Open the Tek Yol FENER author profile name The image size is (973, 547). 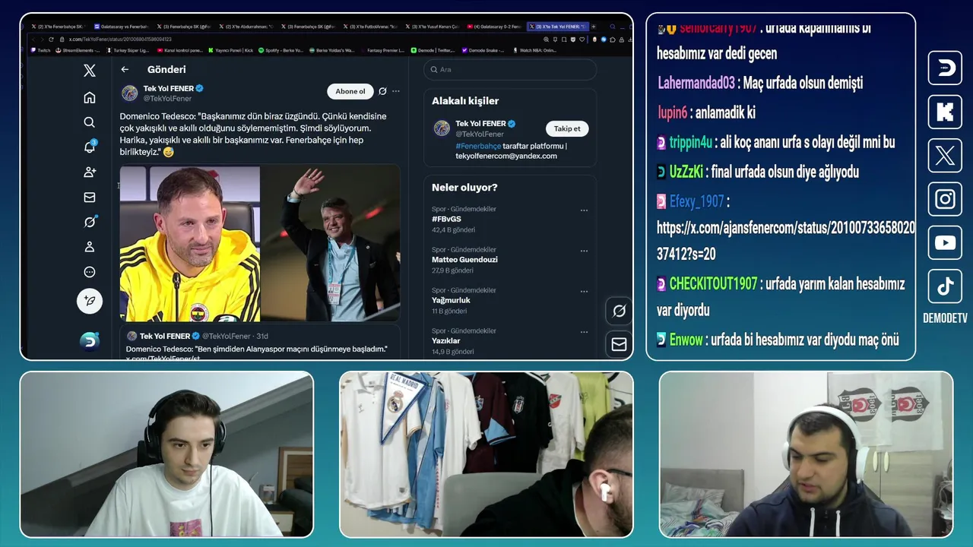(168, 88)
